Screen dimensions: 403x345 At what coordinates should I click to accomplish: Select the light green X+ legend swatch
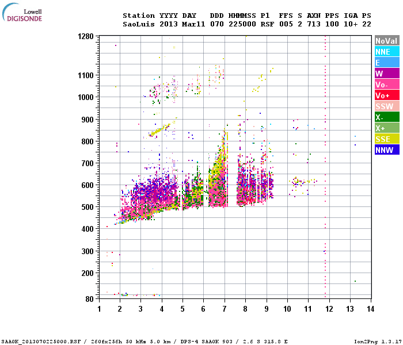[387, 128]
